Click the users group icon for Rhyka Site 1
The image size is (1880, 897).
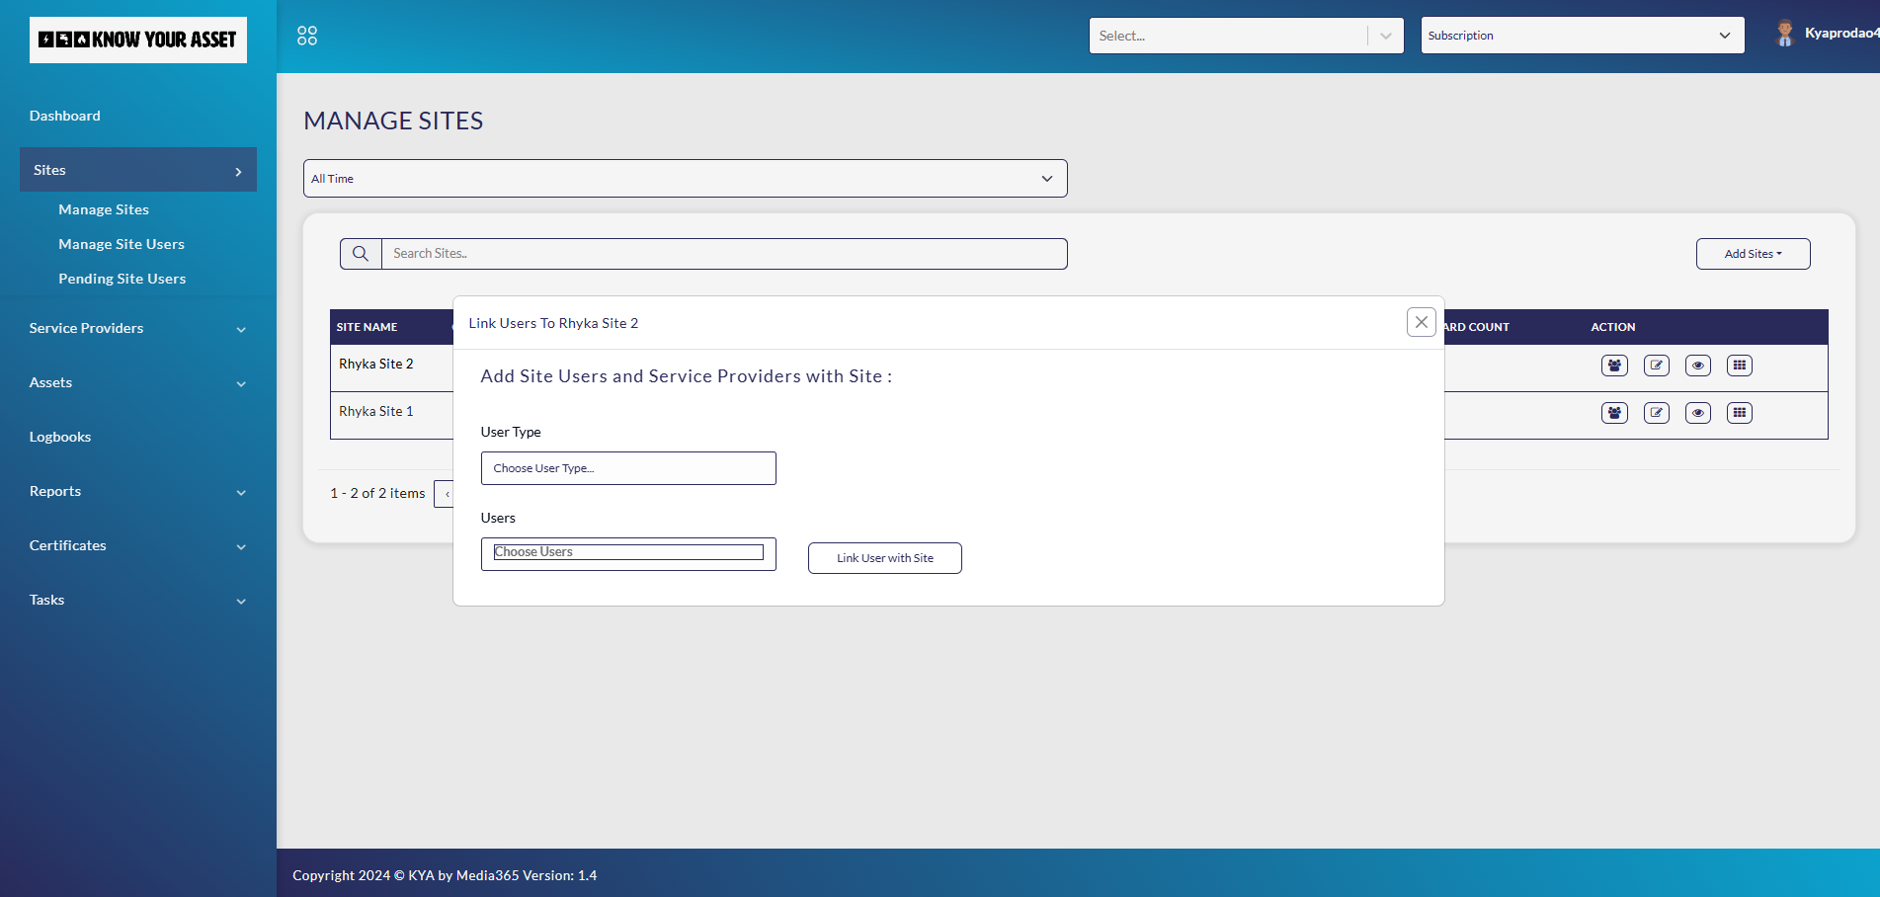(x=1614, y=413)
